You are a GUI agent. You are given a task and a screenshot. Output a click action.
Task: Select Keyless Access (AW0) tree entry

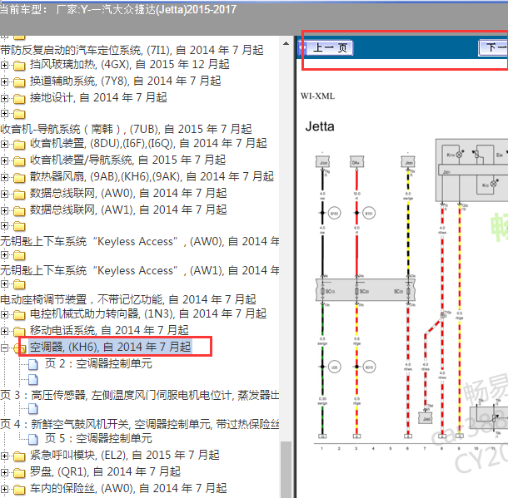click(x=139, y=242)
